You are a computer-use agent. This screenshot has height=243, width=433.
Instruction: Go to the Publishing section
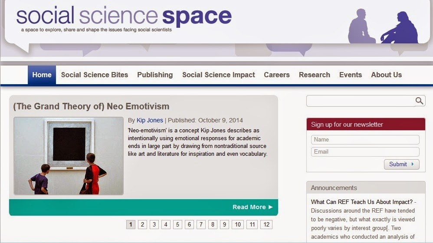pyautogui.click(x=155, y=75)
